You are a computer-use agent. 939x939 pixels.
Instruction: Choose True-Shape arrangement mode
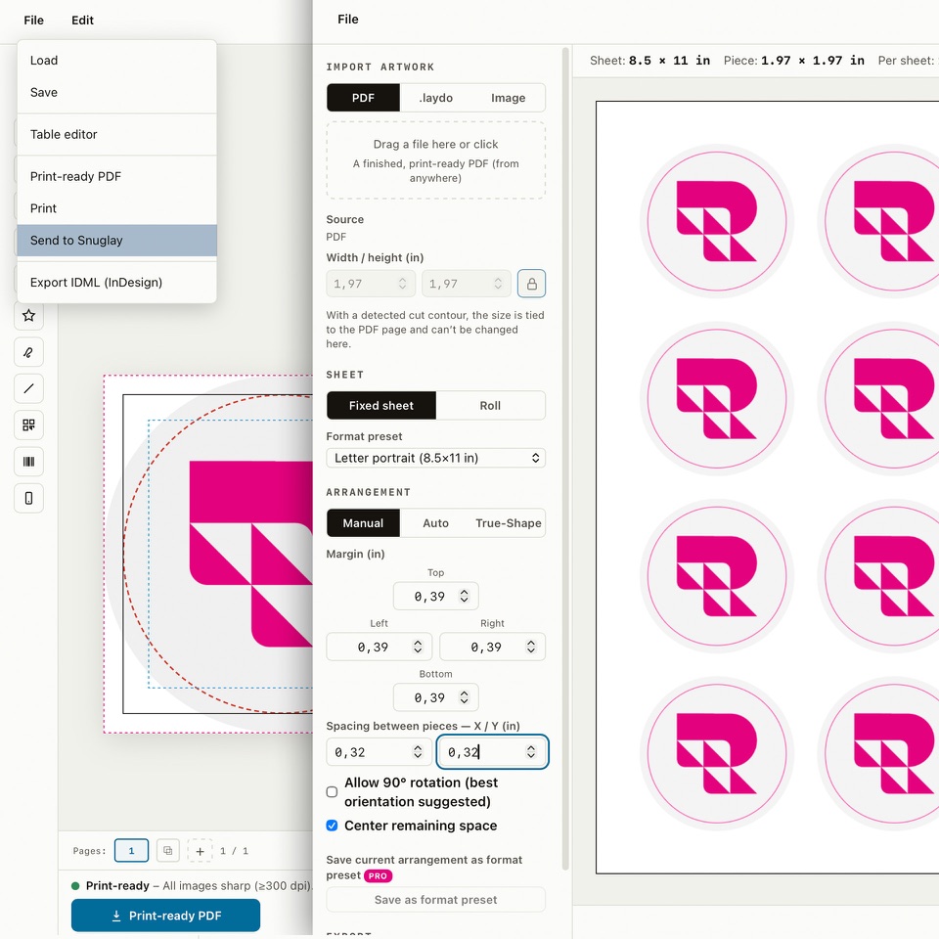coord(509,522)
